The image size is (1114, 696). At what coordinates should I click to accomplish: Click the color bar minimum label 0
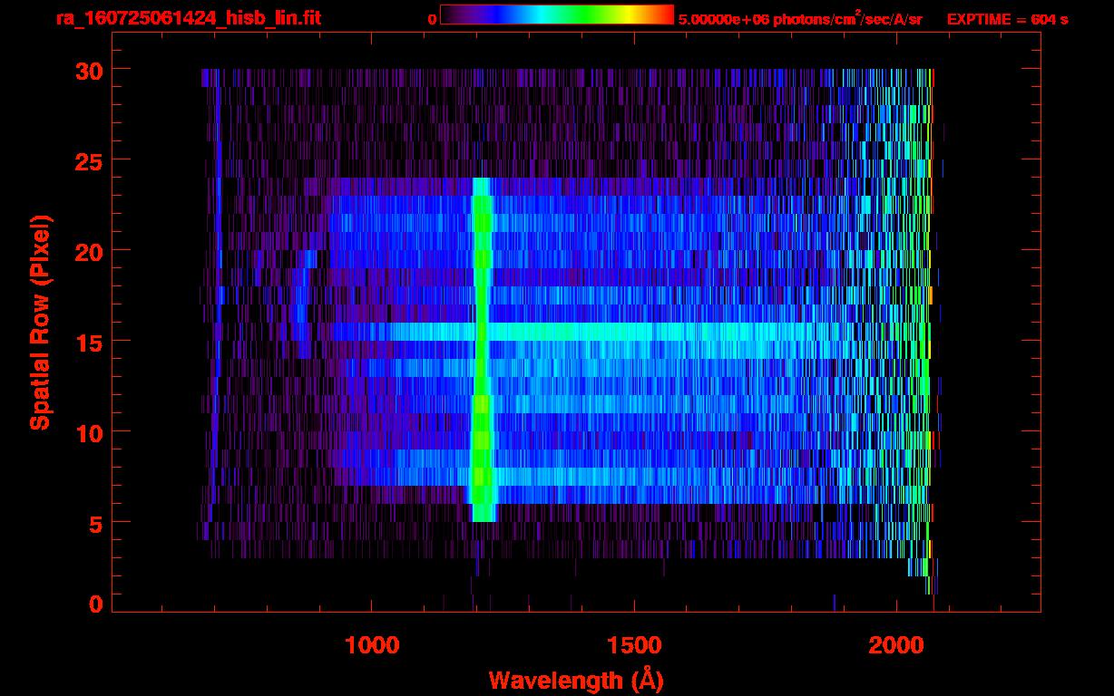(432, 19)
